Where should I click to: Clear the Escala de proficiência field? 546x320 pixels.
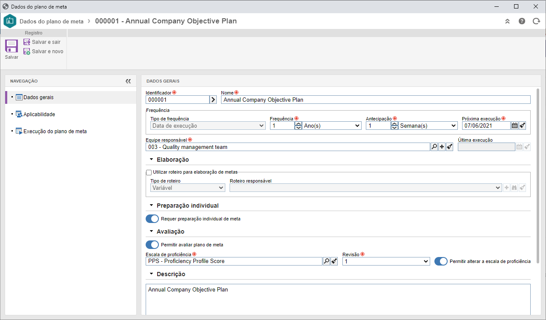[x=334, y=261]
